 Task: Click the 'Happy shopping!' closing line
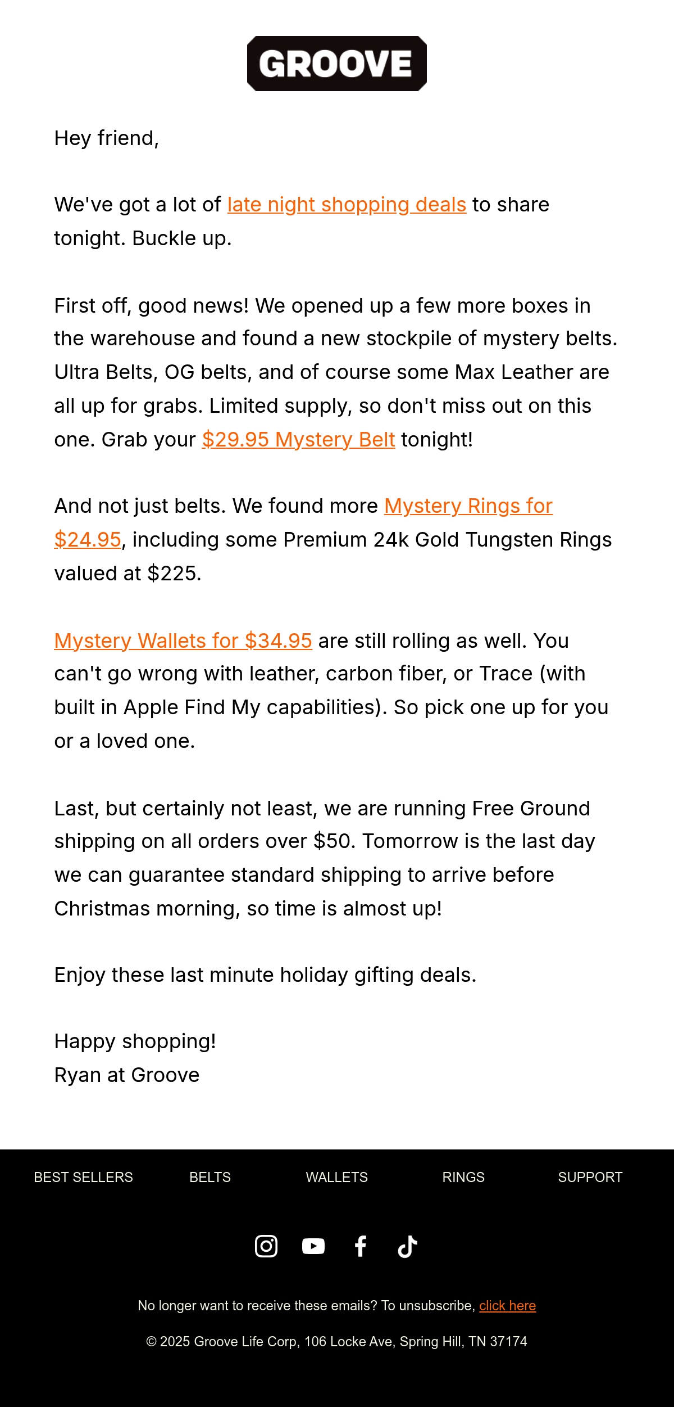(135, 1041)
